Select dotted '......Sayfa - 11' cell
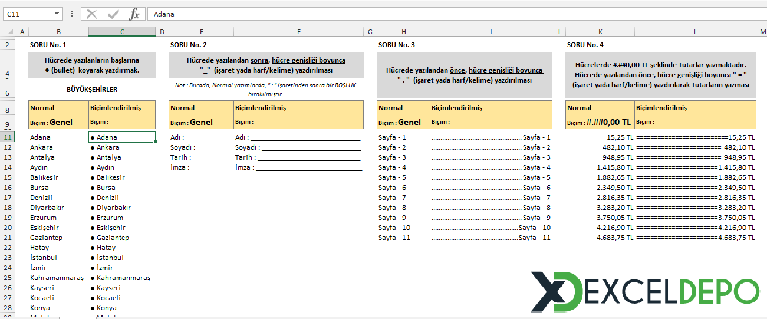Screen dimensions: 767x319 point(491,238)
